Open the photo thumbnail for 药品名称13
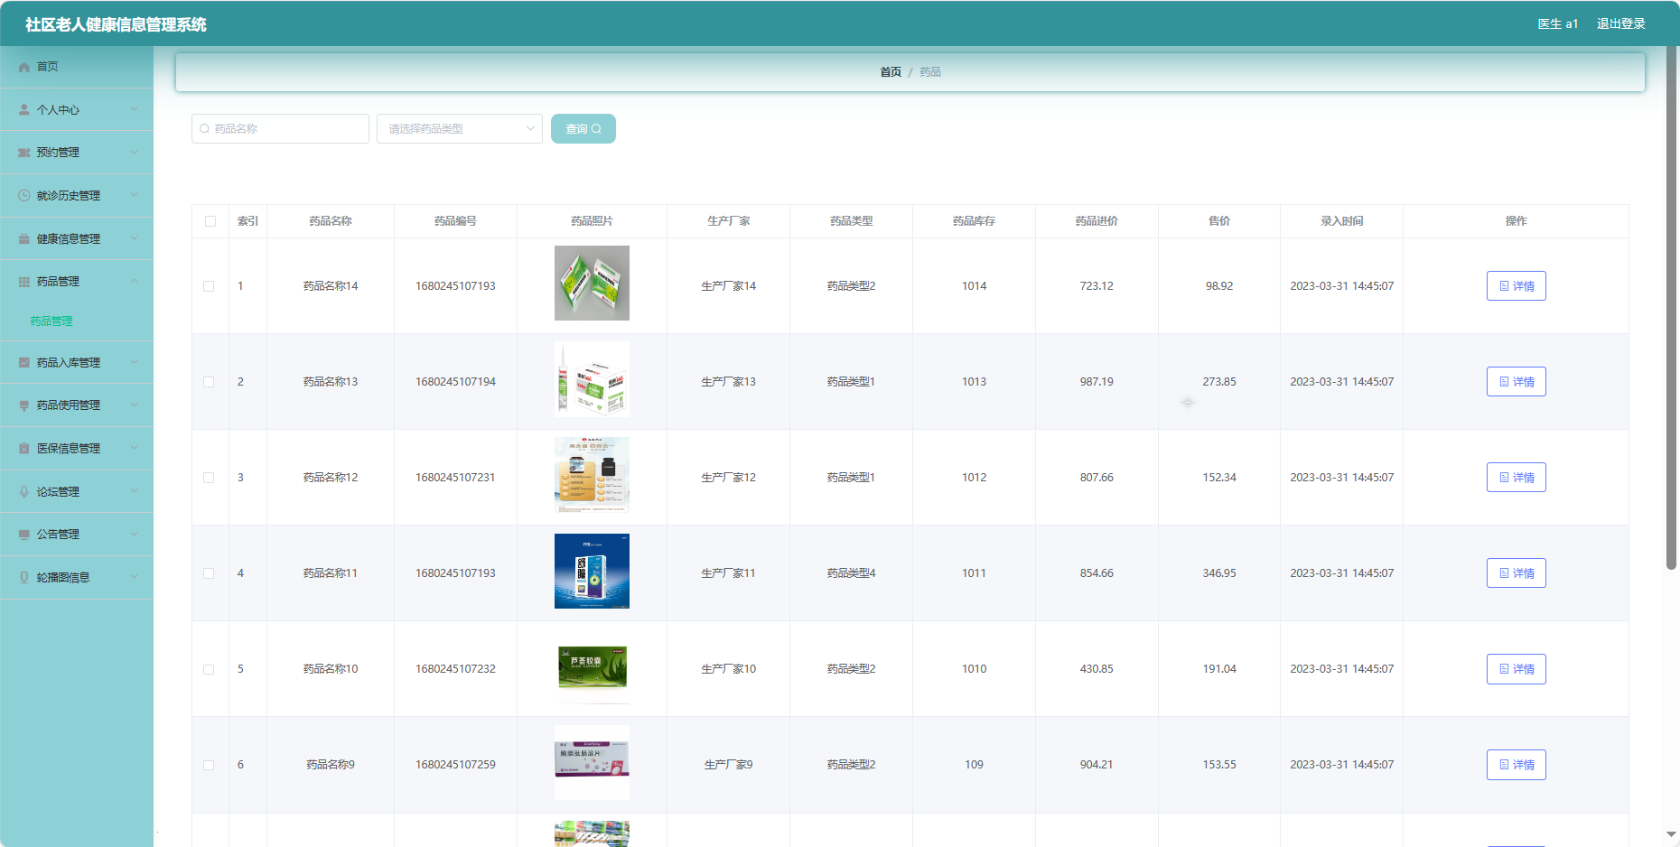1680x847 pixels. tap(592, 378)
